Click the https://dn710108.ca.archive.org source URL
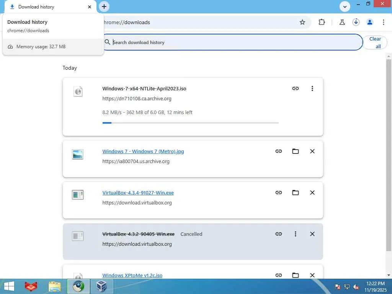Screen dimensions: 392x294 (137, 98)
